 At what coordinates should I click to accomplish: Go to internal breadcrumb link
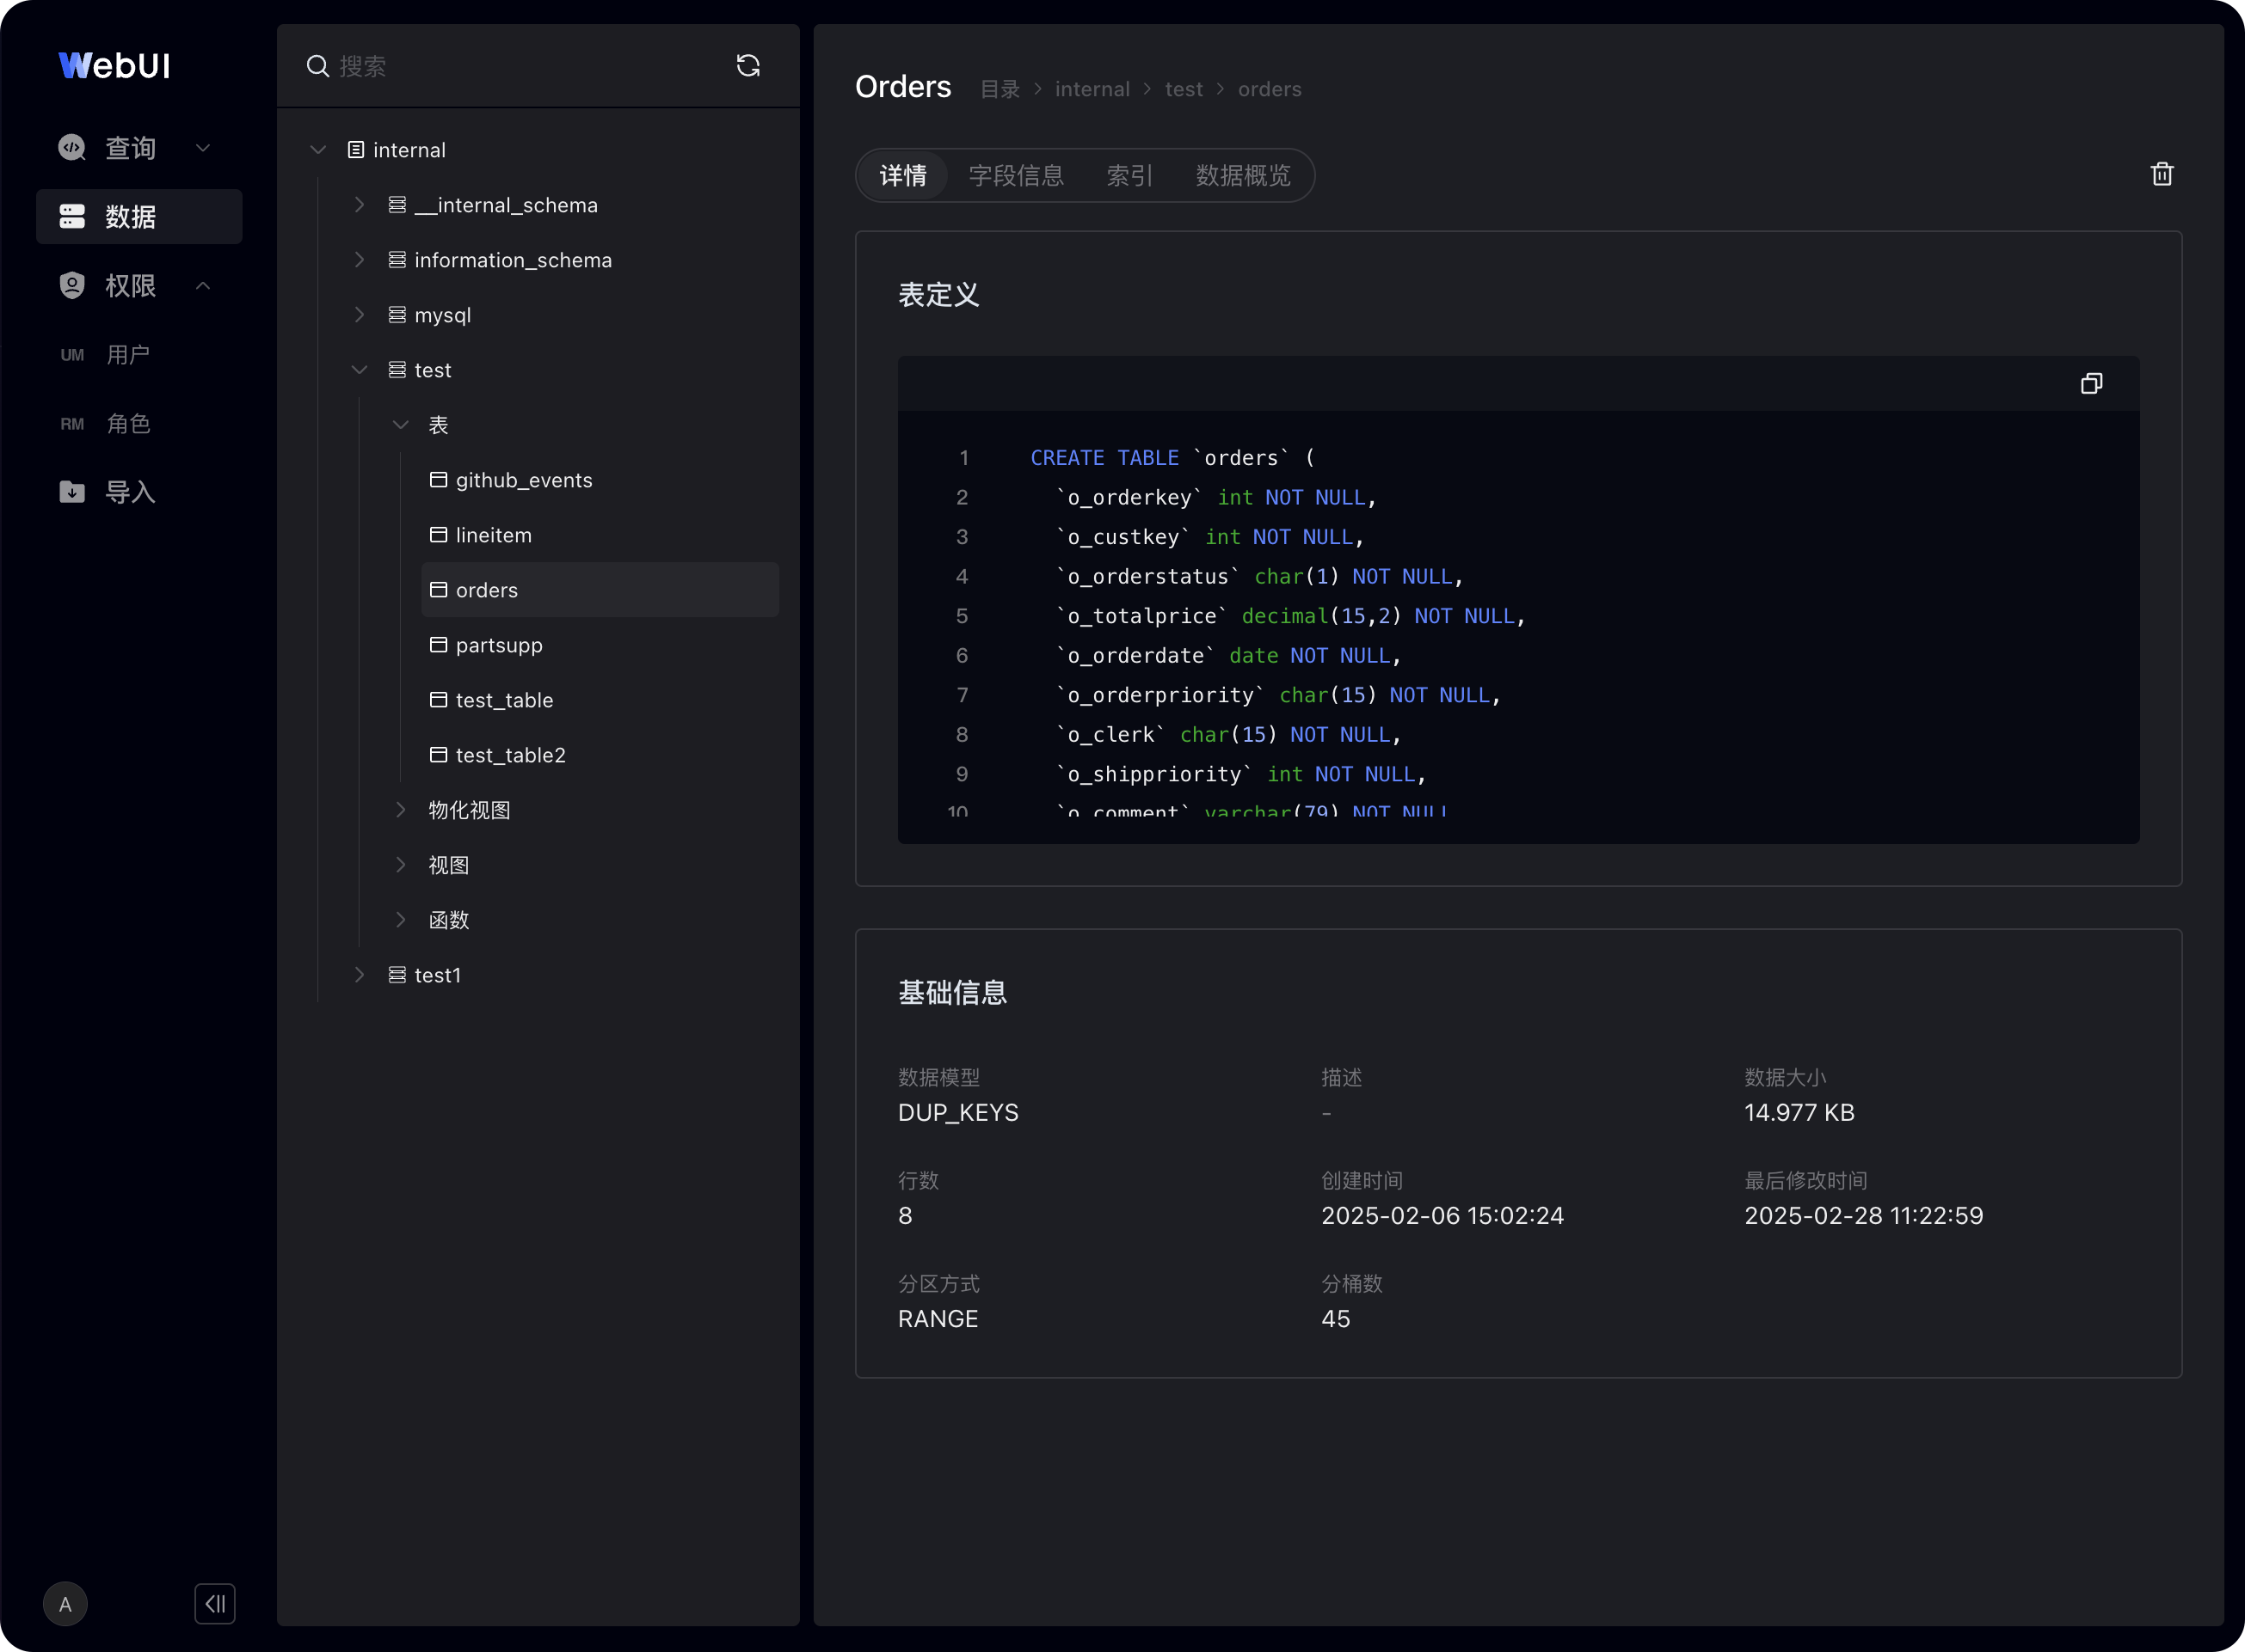pos(1092,89)
